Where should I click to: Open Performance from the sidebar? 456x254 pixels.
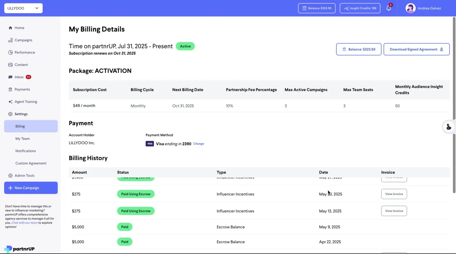pyautogui.click(x=10, y=52)
